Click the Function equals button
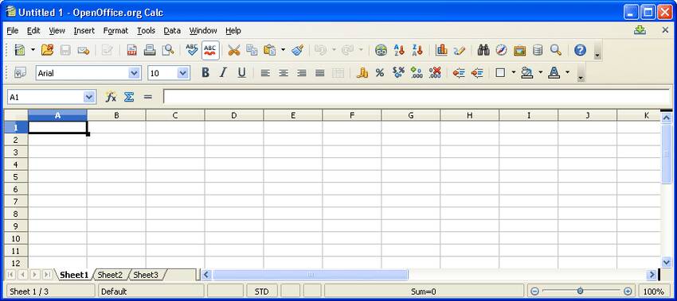The height and width of the screenshot is (301, 677). 148,97
